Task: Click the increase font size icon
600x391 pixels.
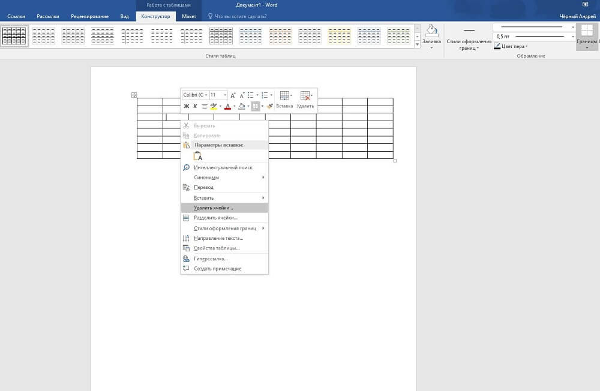Action: [233, 95]
